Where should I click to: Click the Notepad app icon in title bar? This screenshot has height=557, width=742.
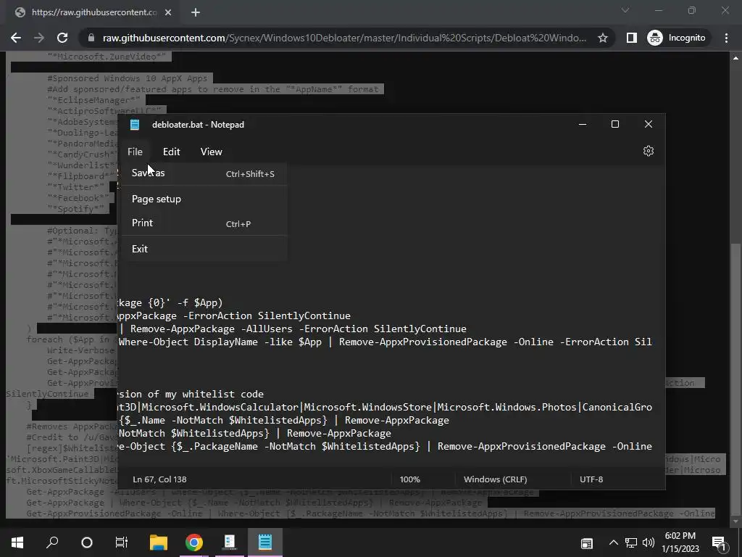135,125
